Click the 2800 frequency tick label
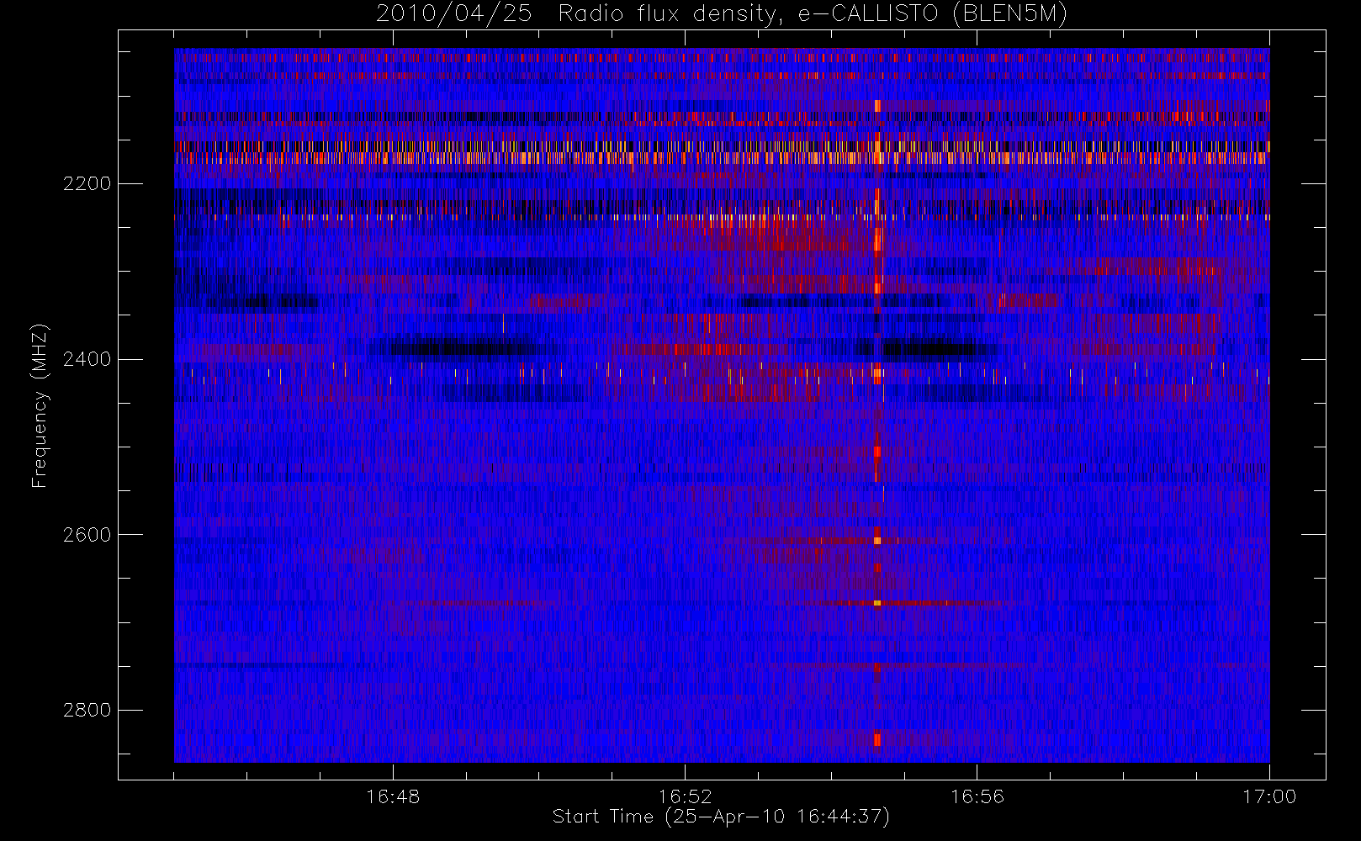The height and width of the screenshot is (841, 1361). (87, 710)
